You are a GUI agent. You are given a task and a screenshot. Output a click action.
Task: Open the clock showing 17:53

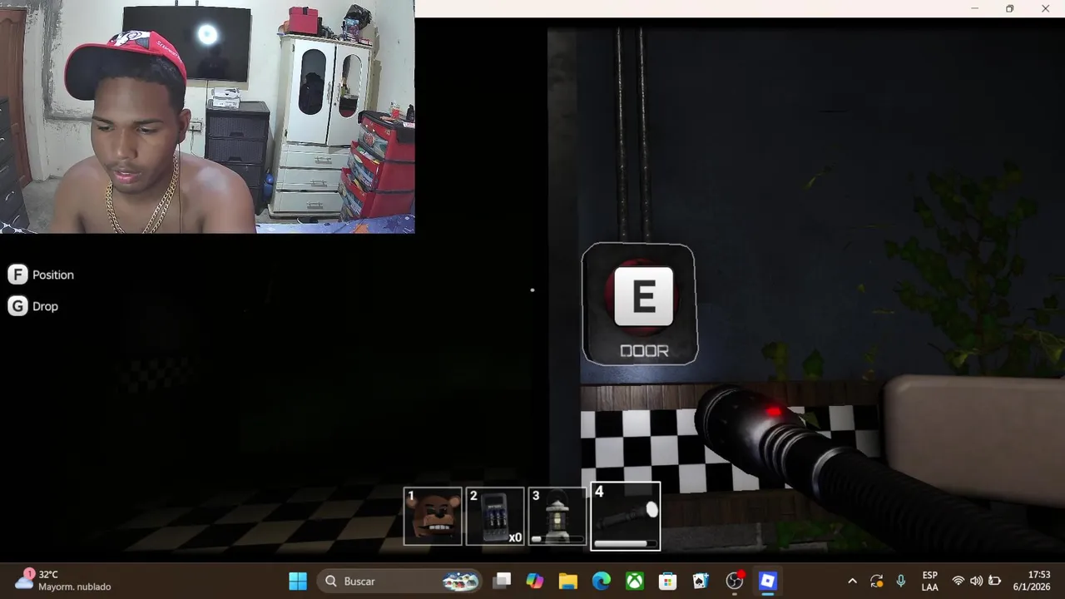coord(1032,581)
